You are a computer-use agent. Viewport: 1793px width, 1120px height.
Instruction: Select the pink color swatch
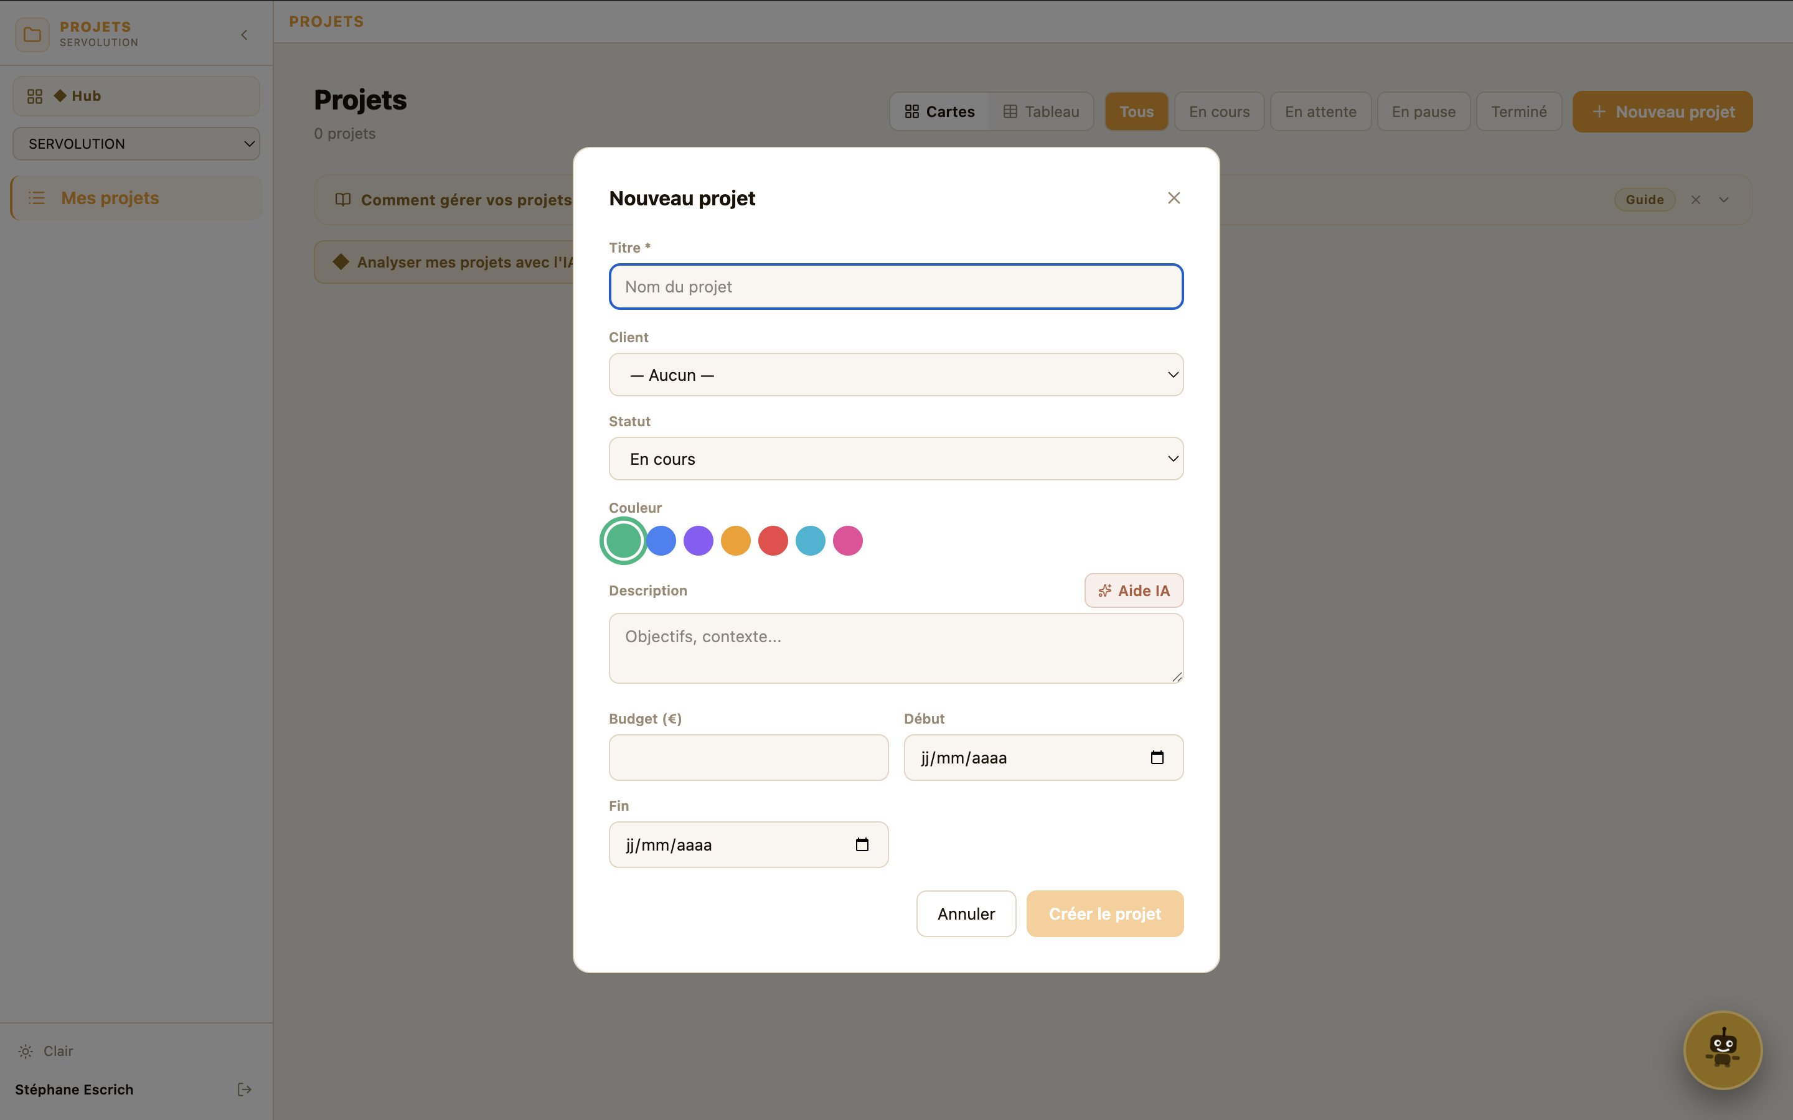click(847, 541)
